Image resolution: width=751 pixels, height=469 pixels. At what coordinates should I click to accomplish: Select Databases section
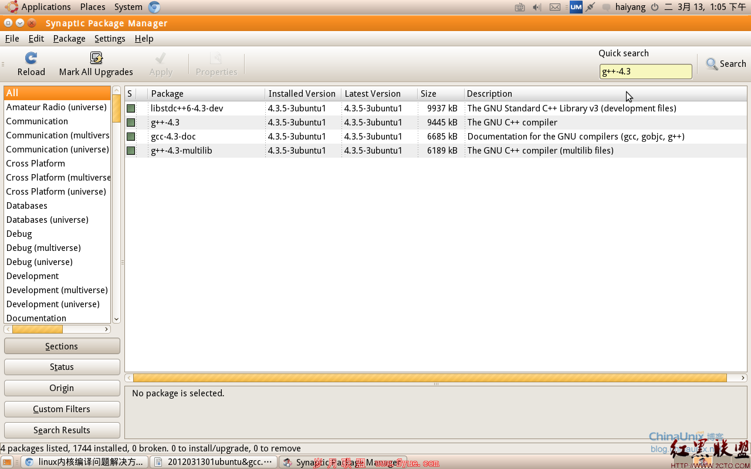pos(57,206)
